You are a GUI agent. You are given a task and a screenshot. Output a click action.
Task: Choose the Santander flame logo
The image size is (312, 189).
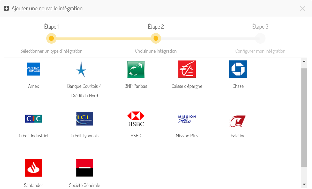tap(33, 168)
